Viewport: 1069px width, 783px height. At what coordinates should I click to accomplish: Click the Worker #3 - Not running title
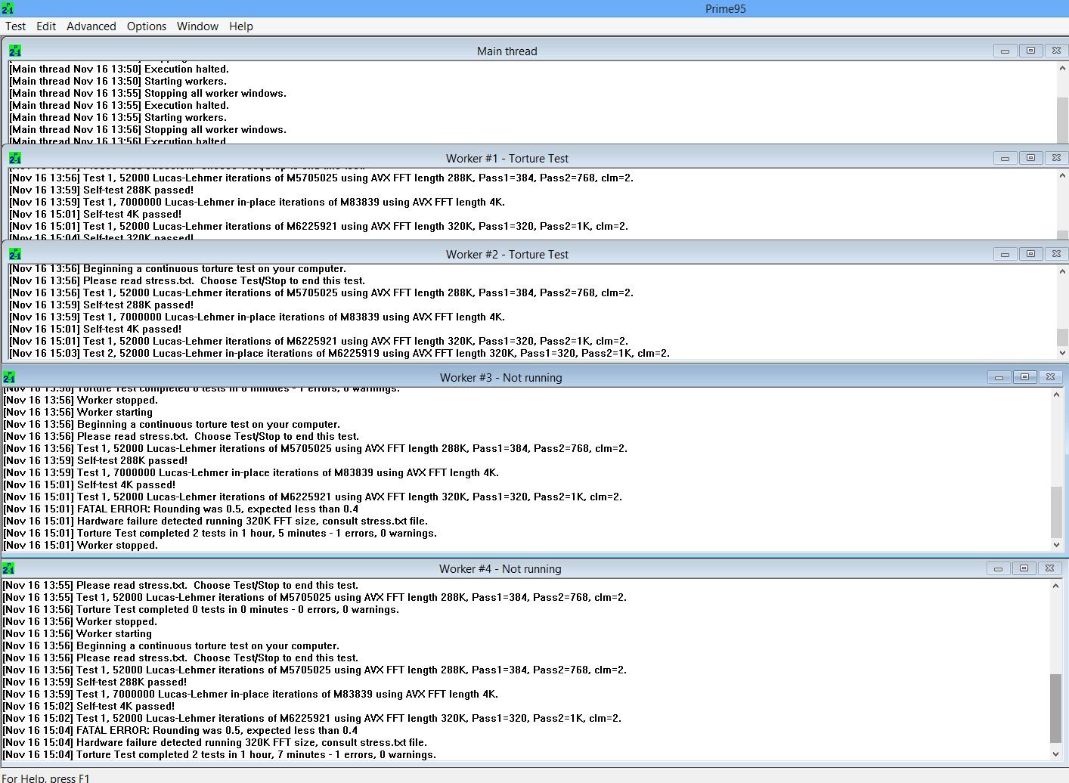(x=500, y=377)
